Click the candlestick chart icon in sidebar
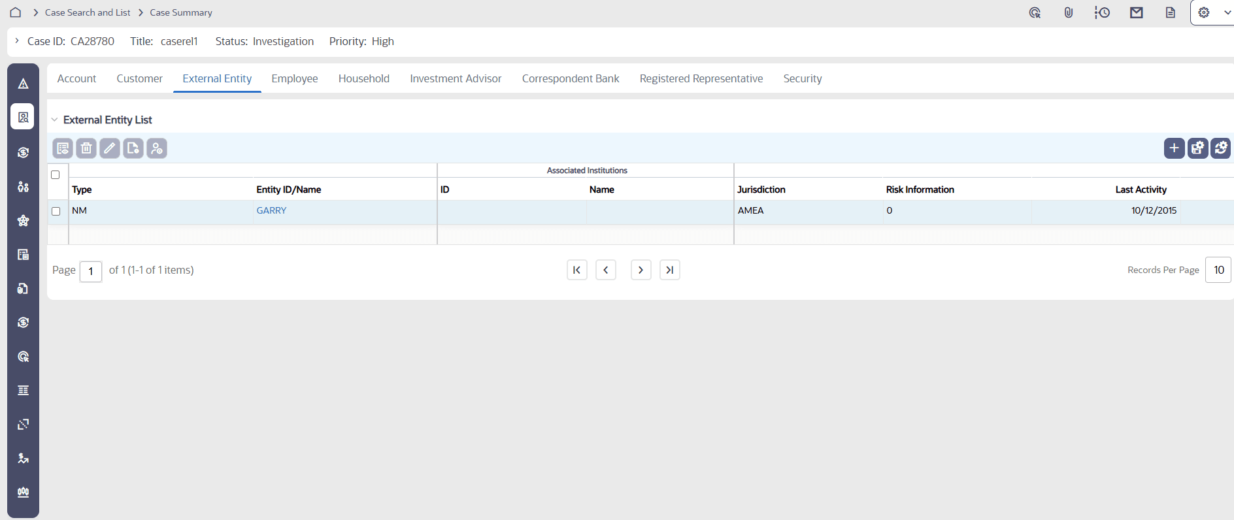The height and width of the screenshot is (520, 1234). 23,492
